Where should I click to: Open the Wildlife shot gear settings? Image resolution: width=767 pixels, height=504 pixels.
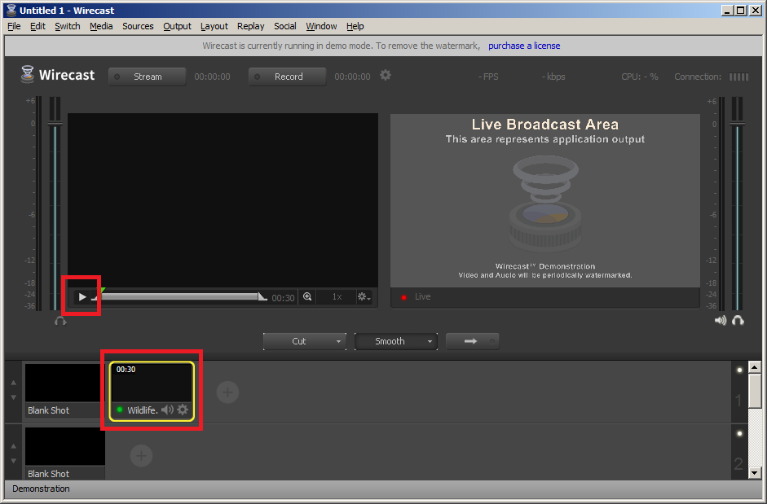click(x=183, y=410)
